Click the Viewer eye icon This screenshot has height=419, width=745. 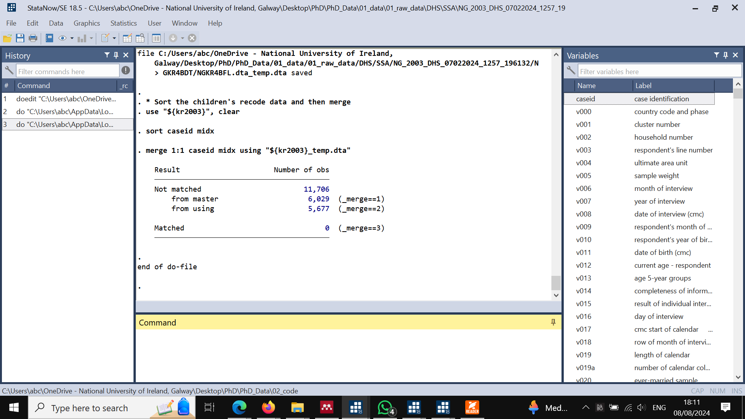pos(62,38)
